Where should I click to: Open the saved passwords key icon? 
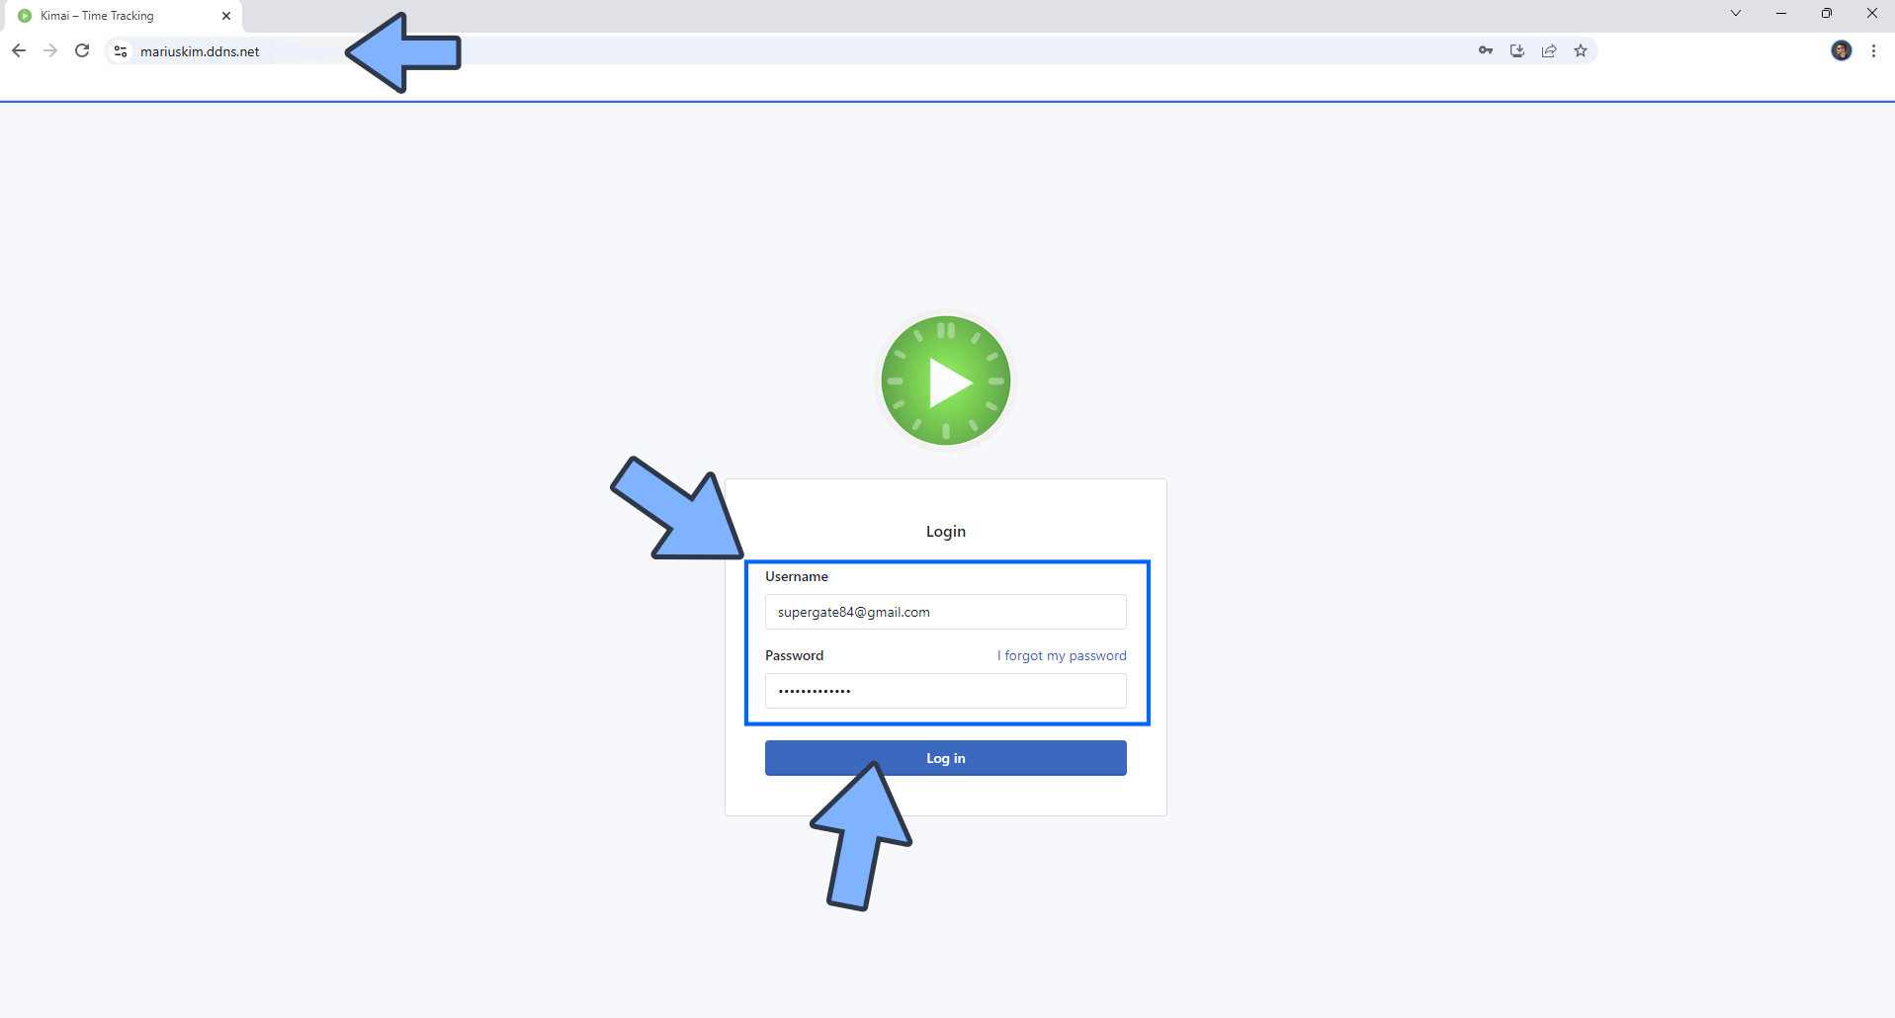[x=1485, y=50]
